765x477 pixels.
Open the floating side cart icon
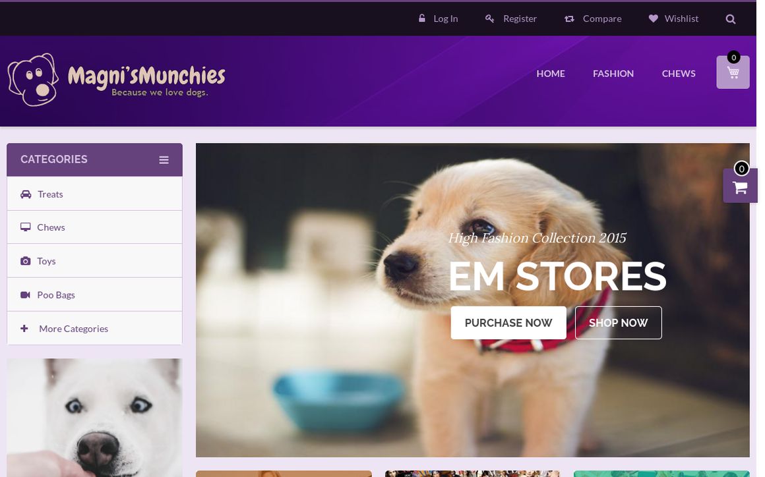tap(740, 186)
